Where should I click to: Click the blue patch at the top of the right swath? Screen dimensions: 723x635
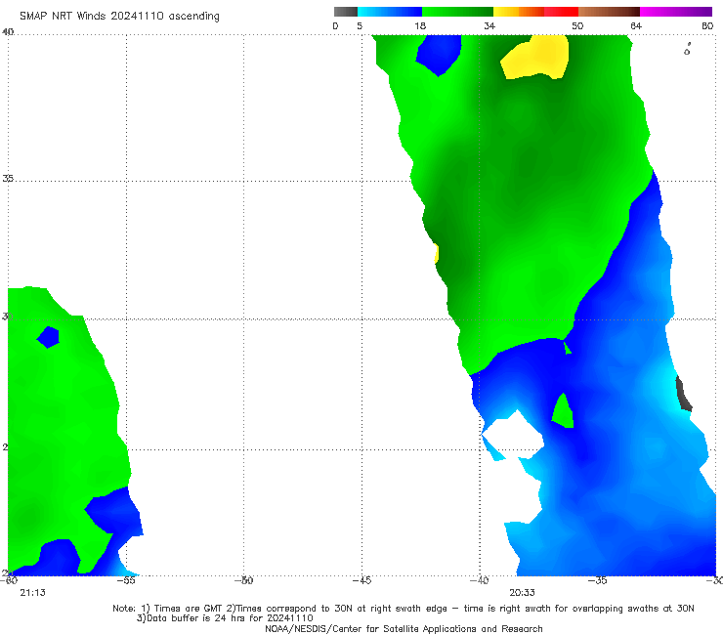pyautogui.click(x=439, y=53)
